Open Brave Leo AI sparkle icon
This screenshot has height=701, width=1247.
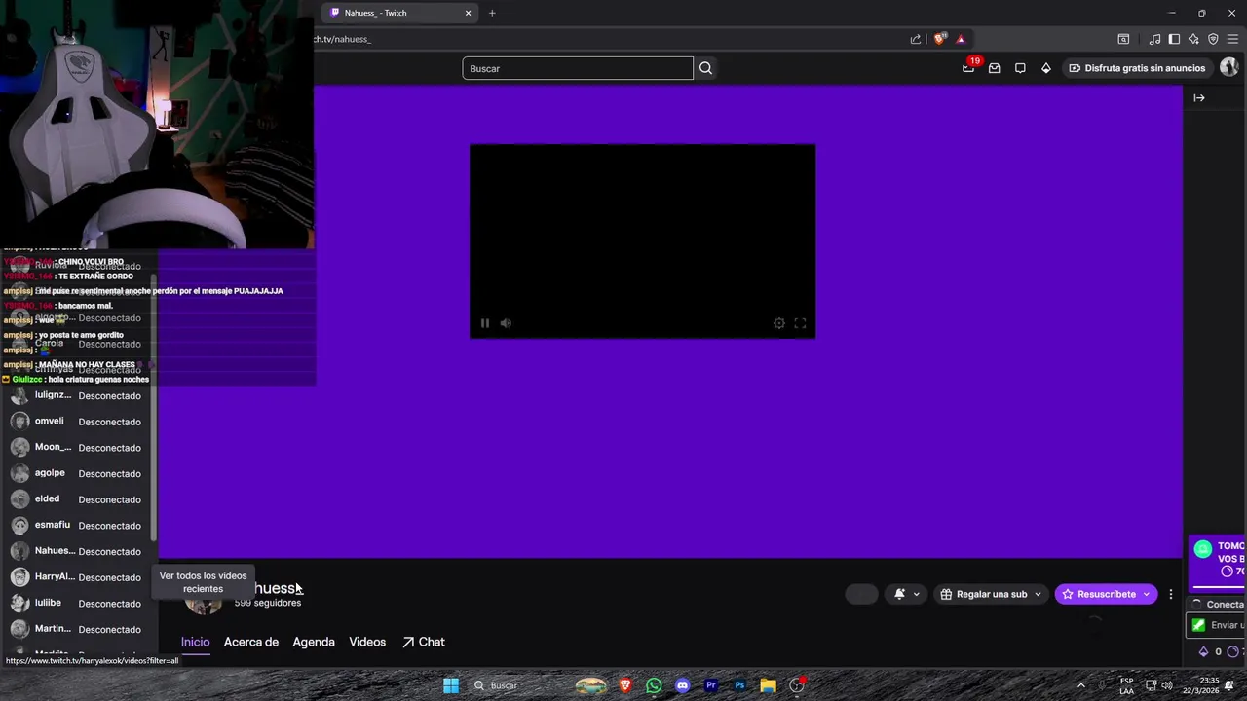click(x=1193, y=39)
